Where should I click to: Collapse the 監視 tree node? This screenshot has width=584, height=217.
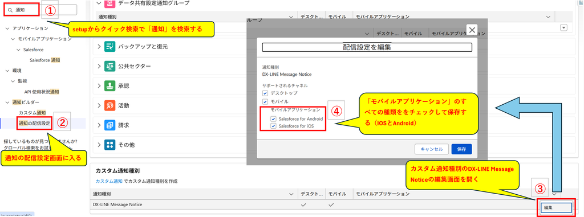click(13, 81)
